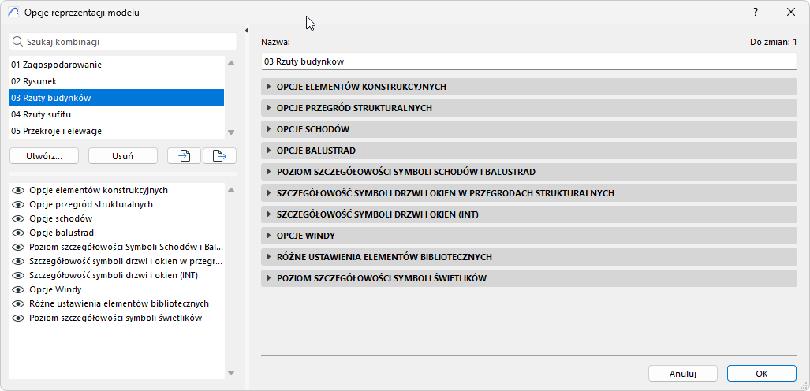Expand SZCZEGÓŁOWOŚĆ SYMBOLI W PRZEGRODACH STRUKTURALNYCH section
This screenshot has width=810, height=391.
[529, 193]
